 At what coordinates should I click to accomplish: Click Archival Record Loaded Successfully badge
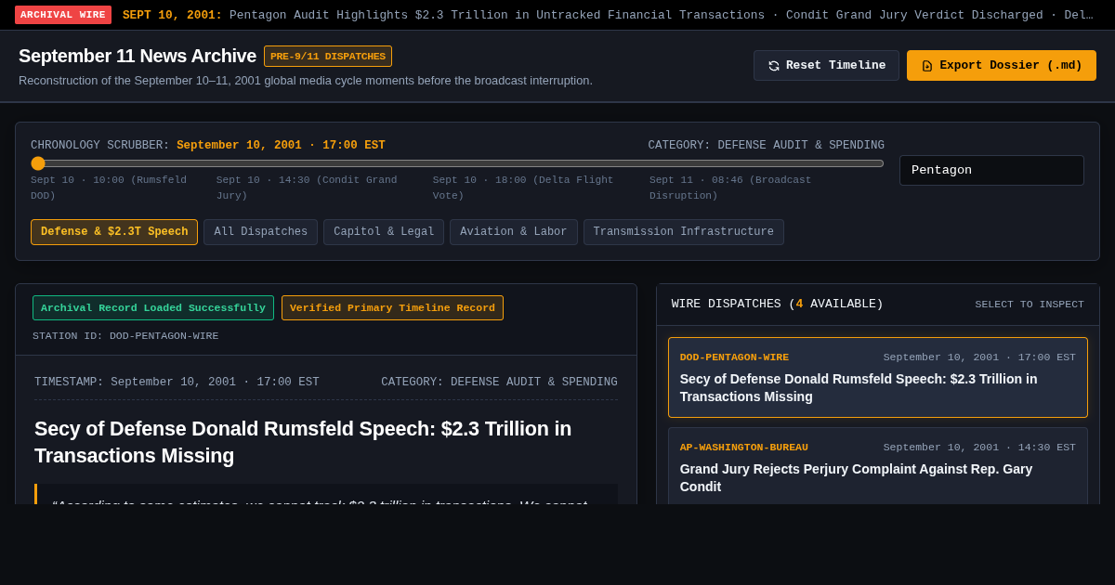pos(153,308)
